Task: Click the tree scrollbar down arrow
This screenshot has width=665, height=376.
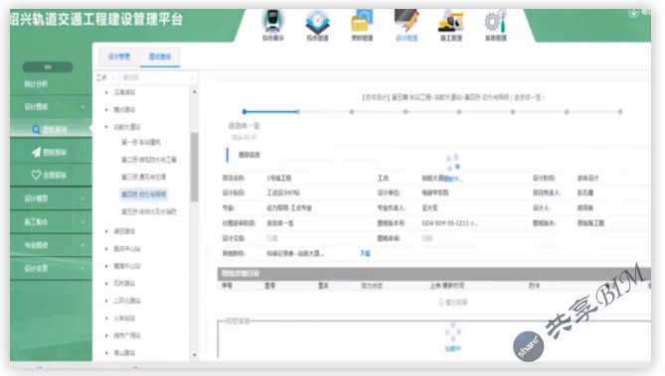Action: (x=194, y=355)
